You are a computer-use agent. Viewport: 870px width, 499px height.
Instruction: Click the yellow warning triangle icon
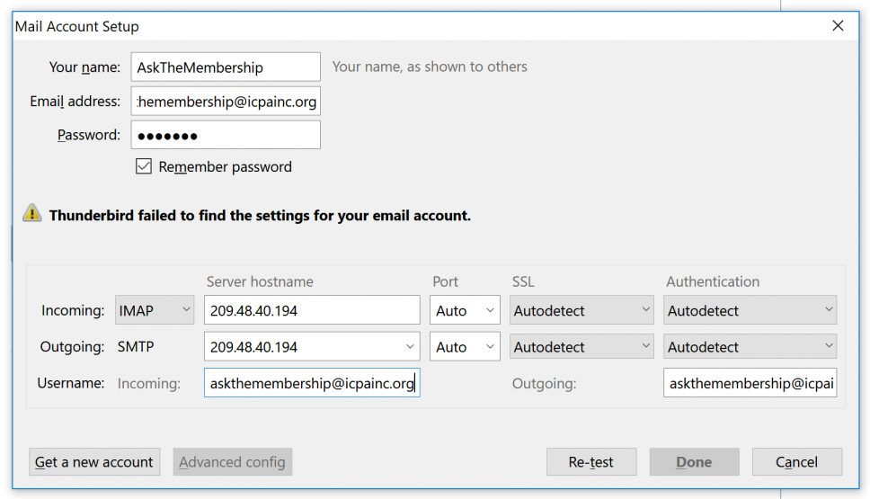pyautogui.click(x=32, y=213)
